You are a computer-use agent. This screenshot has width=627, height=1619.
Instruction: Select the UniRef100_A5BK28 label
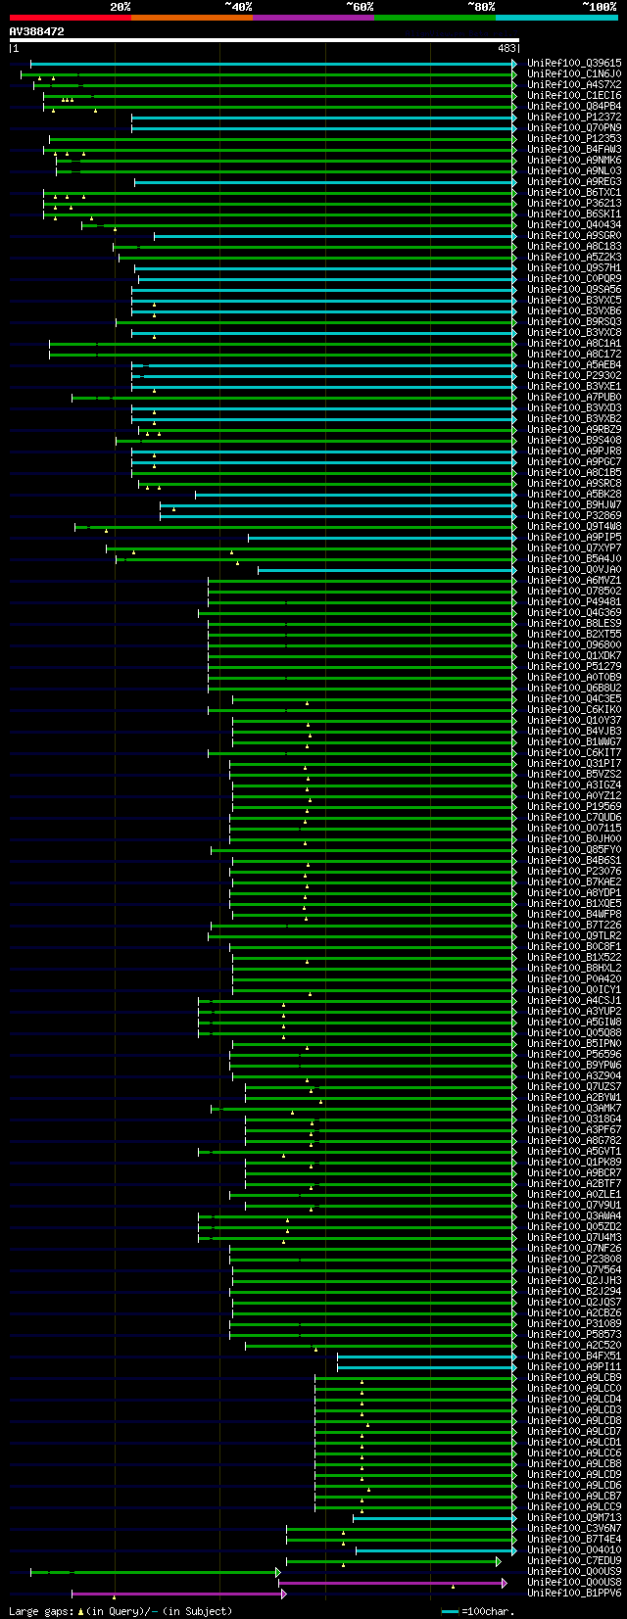coord(574,495)
